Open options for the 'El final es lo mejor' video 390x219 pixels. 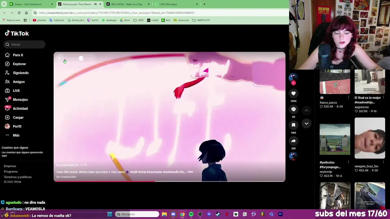point(383,98)
